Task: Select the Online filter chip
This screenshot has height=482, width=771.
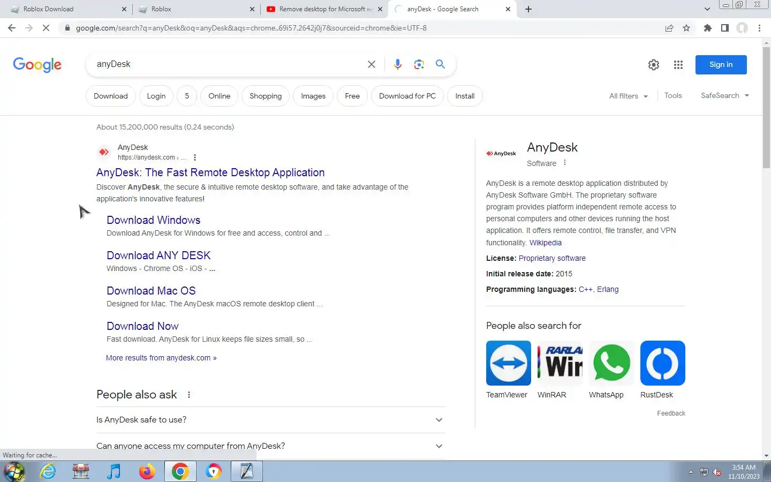Action: coord(220,96)
